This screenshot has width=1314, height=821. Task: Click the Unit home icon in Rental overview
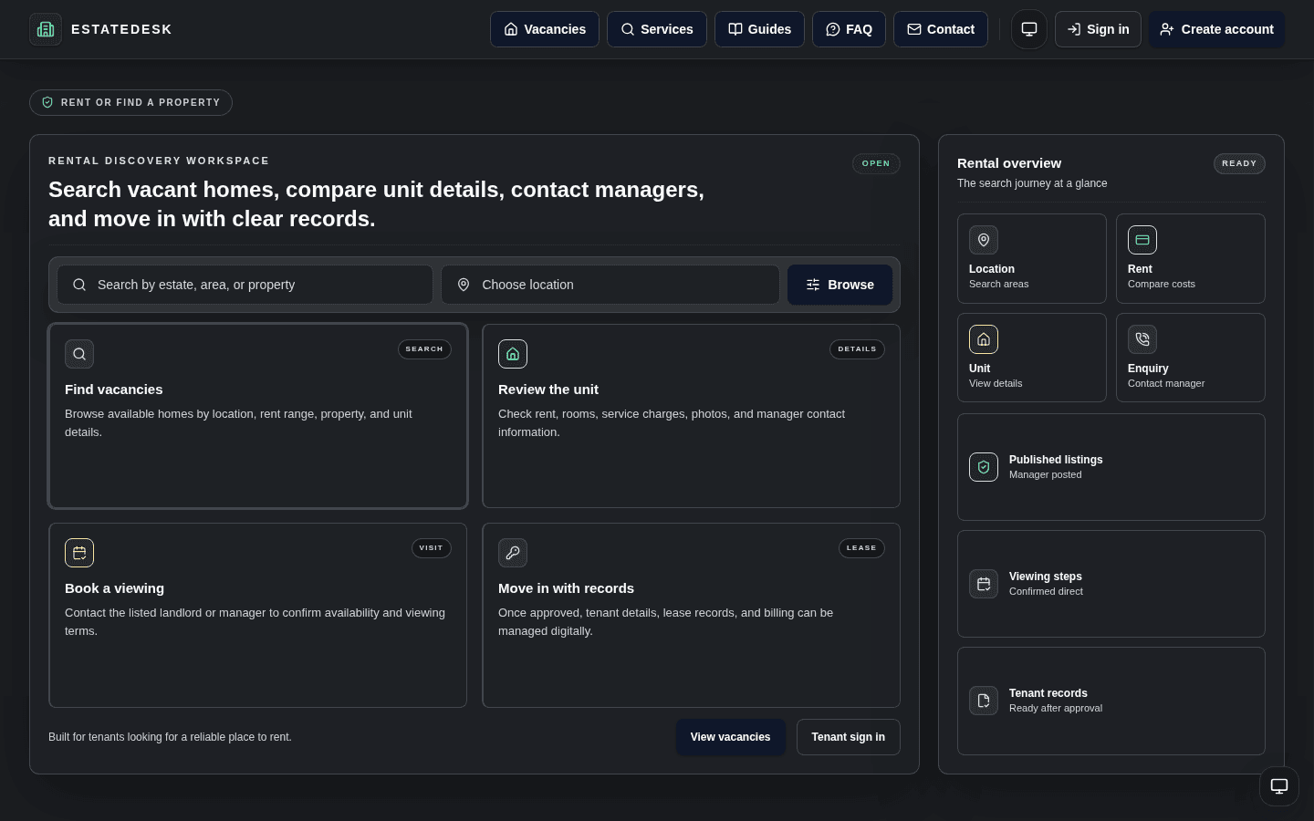tap(984, 339)
